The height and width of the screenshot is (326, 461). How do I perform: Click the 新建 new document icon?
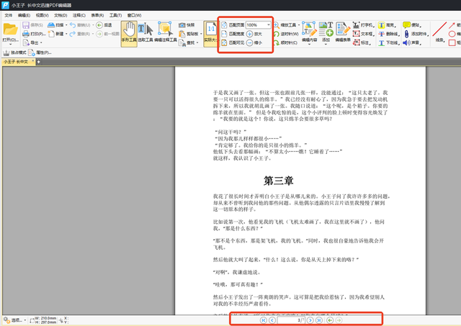coord(51,34)
